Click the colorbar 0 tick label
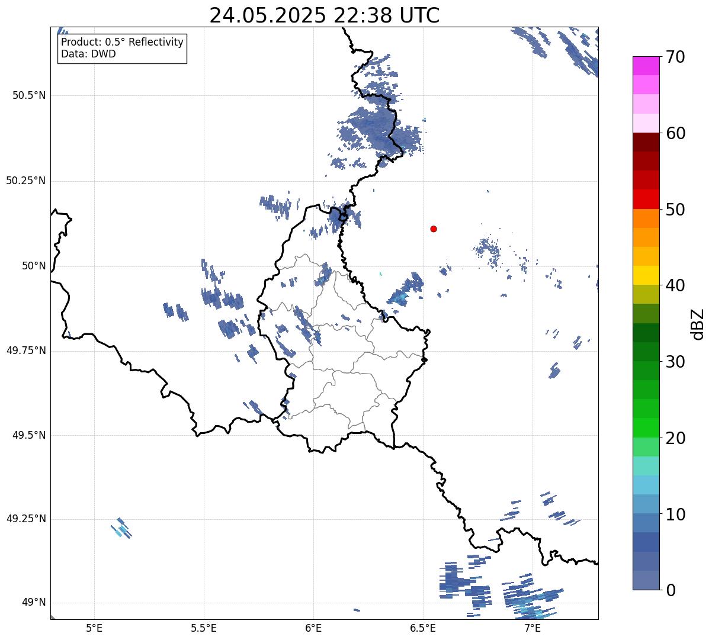The image size is (712, 640). 671,590
